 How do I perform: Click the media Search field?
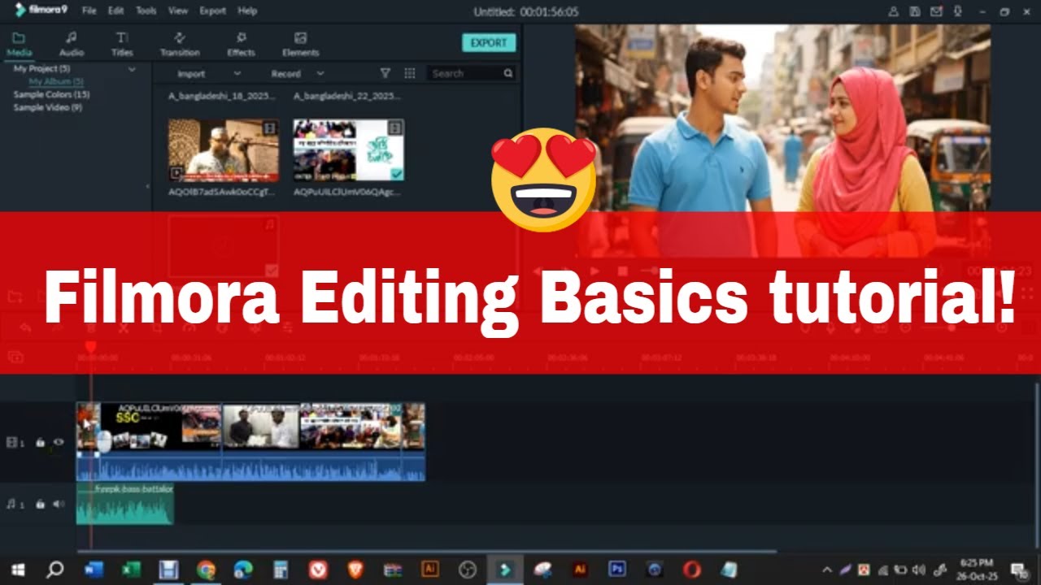click(x=472, y=73)
